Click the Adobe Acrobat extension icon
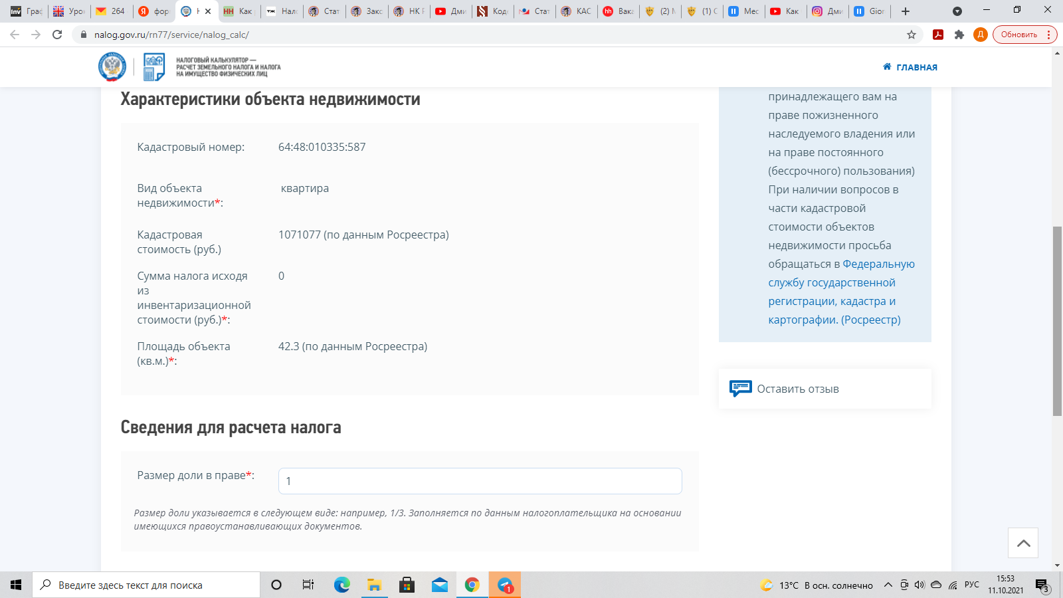The height and width of the screenshot is (598, 1063). click(x=938, y=35)
